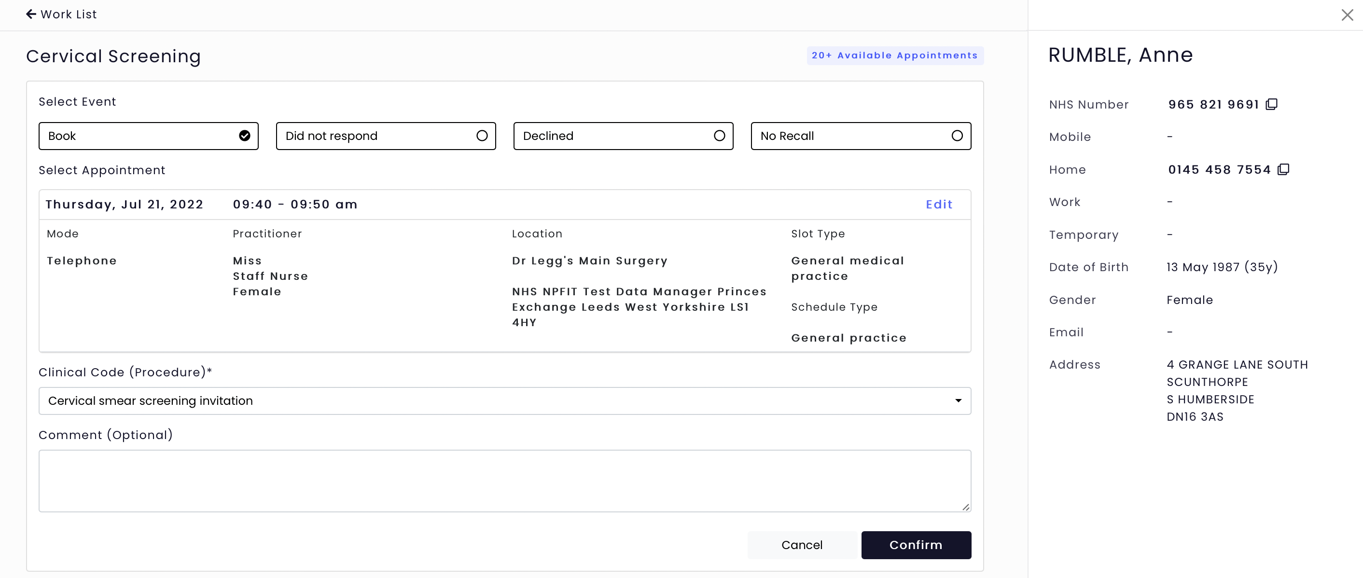Click the Work List back link text

[x=69, y=14]
